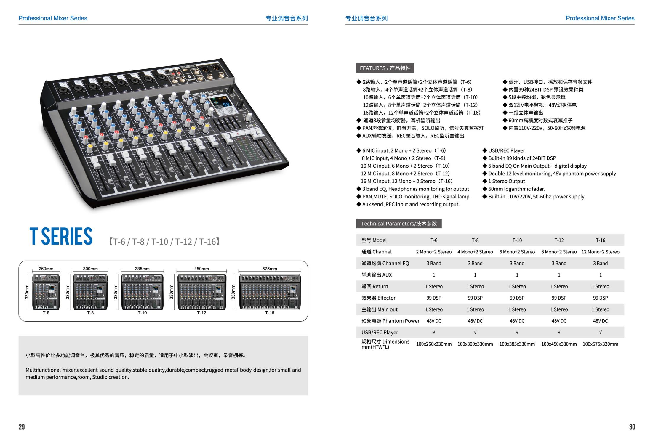
Task: Click the 385mm width label
Action: (142, 269)
